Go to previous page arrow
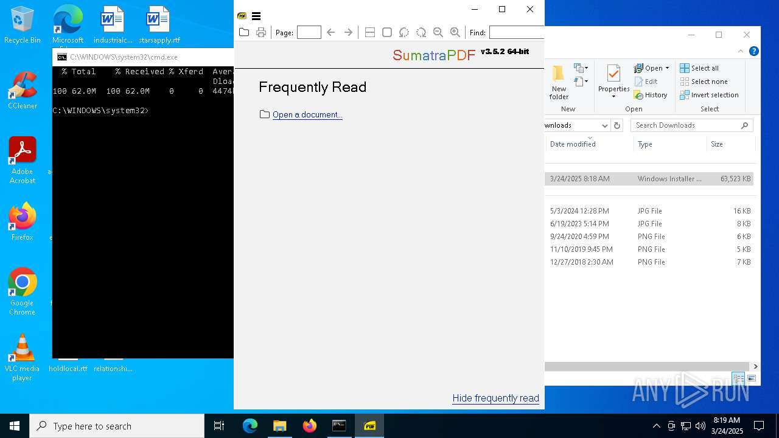This screenshot has width=779, height=438. point(331,32)
